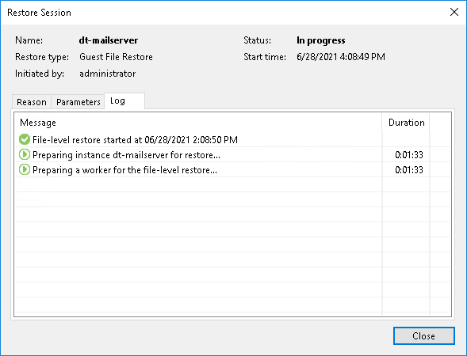Click the green success checkmark icon
467x356 pixels.
(x=25, y=139)
